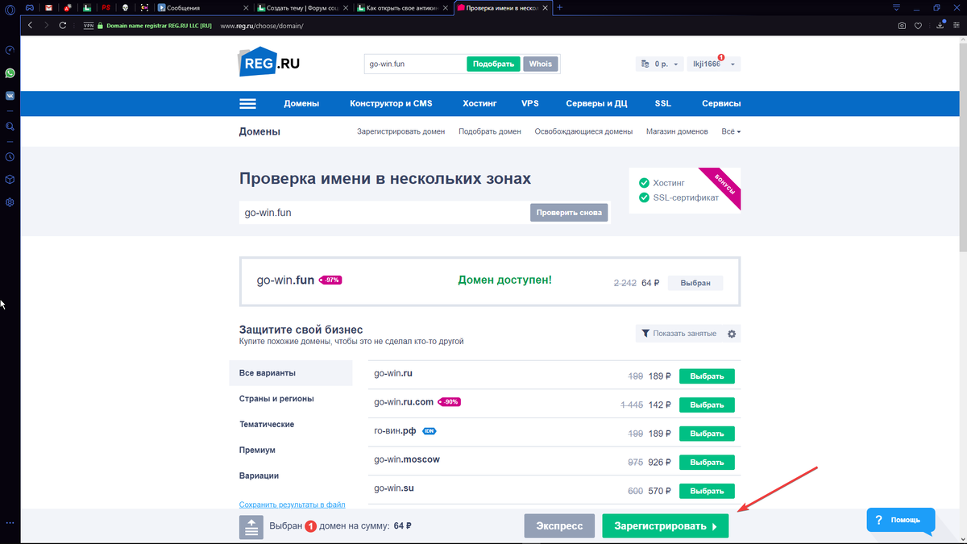The image size is (967, 544).
Task: Switch to Как открыть свое антикин tab
Action: pyautogui.click(x=403, y=7)
